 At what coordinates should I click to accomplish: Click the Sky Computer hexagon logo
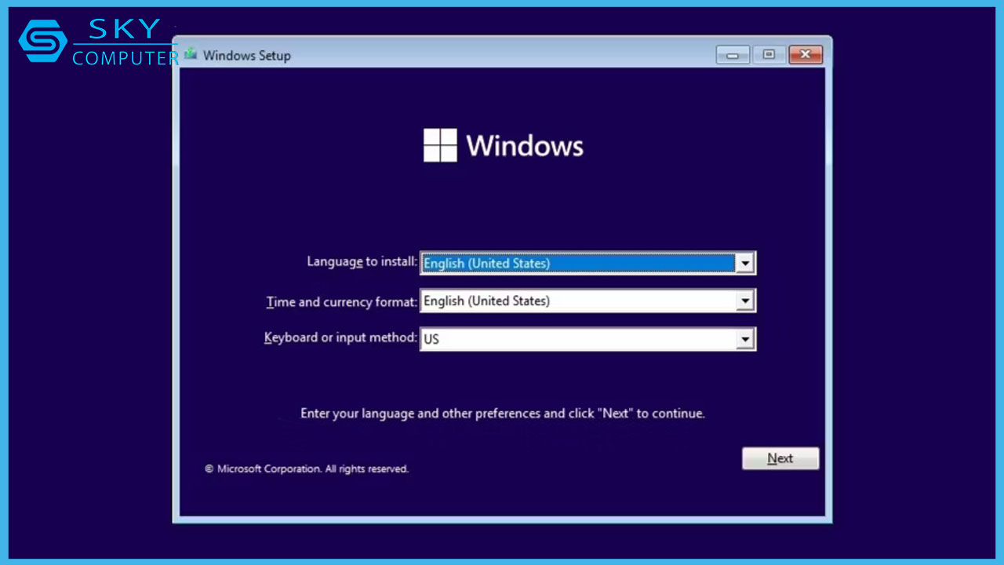coord(43,41)
